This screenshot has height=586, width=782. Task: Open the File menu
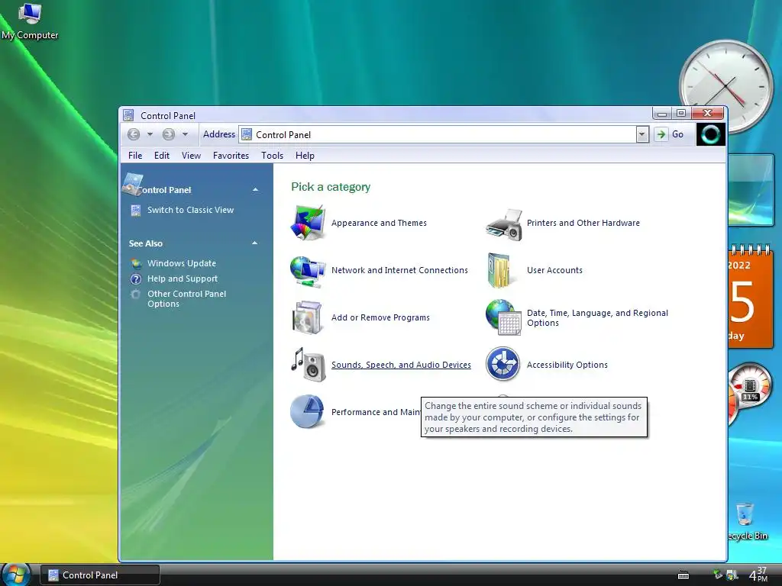click(x=135, y=156)
